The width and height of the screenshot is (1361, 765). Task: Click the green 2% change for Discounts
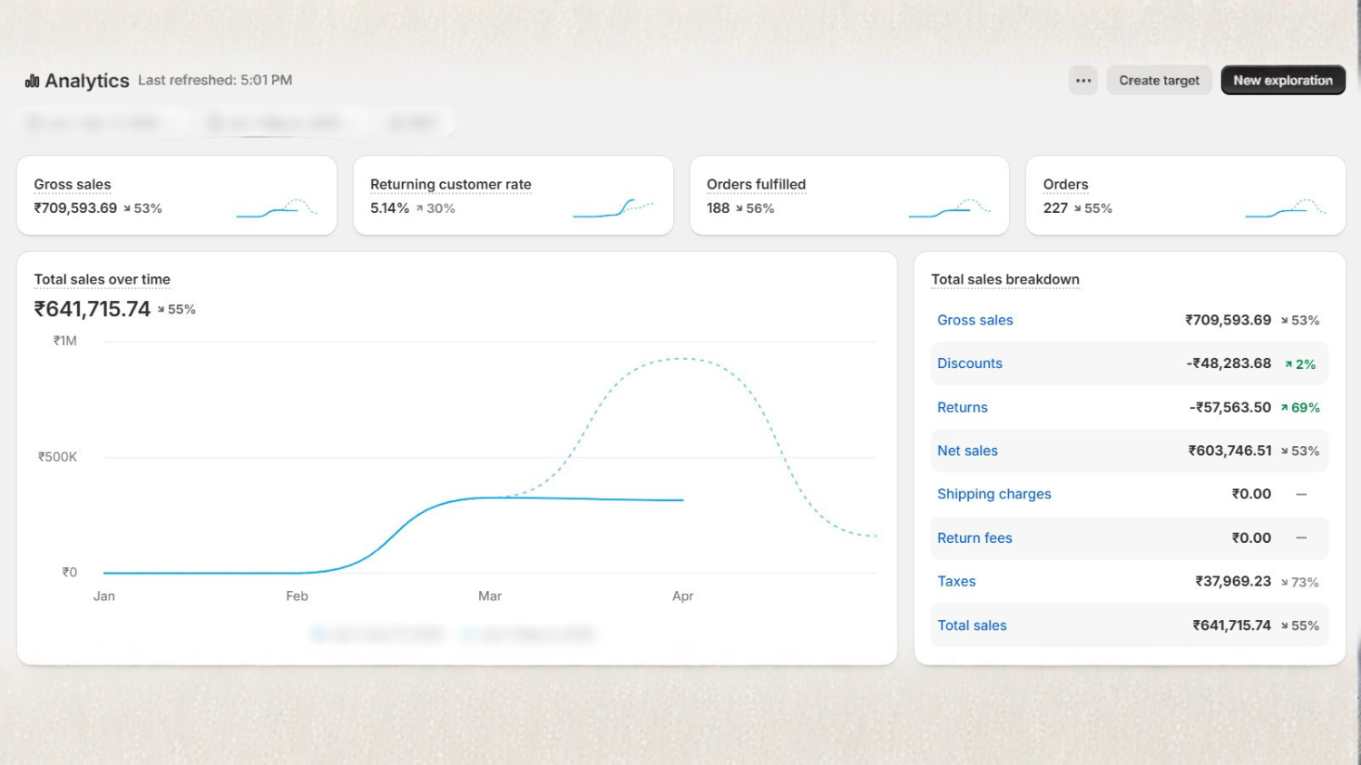1300,364
